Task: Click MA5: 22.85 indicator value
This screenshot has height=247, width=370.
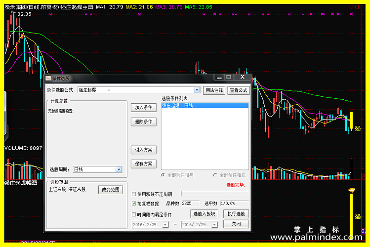Action: 199,7
